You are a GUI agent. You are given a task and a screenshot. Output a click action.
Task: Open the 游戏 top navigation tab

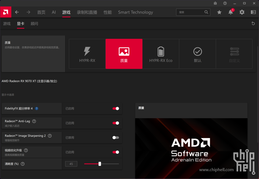click(x=66, y=12)
